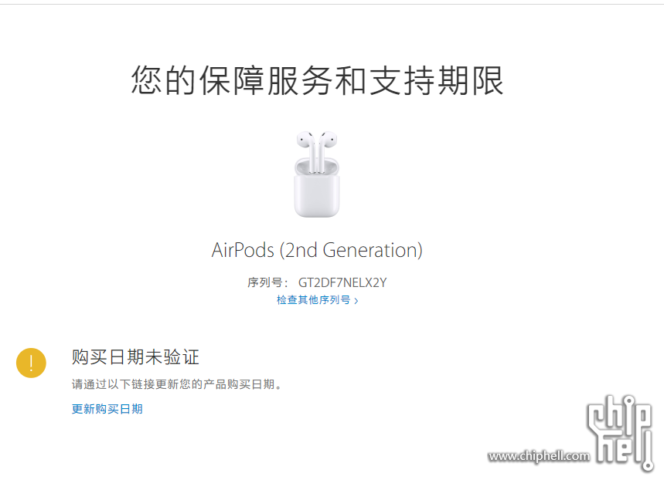Click the AirPods product image
The width and height of the screenshot is (664, 483).
tap(317, 174)
